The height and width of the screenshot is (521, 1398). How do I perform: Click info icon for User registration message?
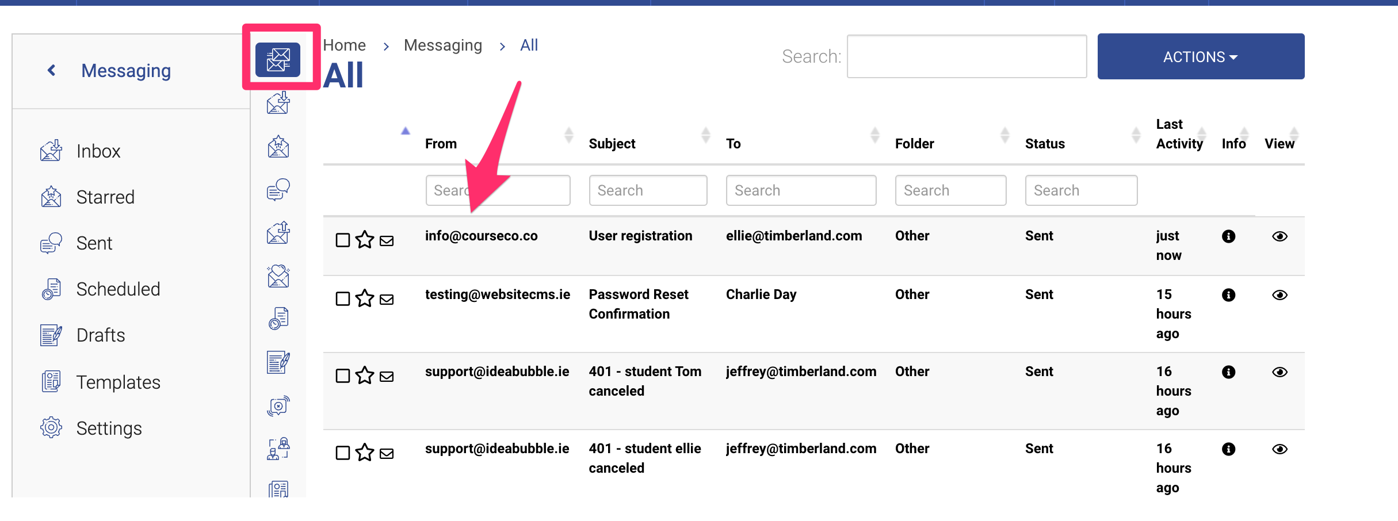click(1228, 236)
